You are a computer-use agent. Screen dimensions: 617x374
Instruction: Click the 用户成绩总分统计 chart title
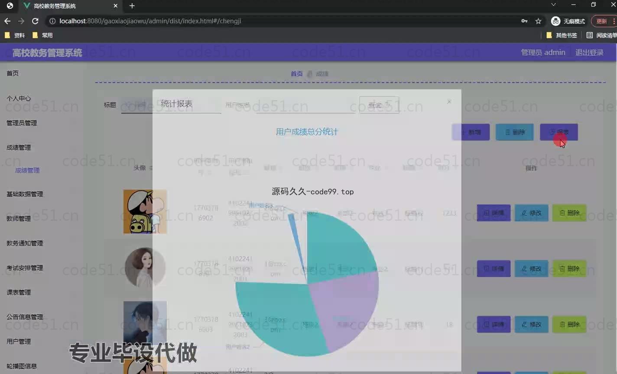(307, 132)
